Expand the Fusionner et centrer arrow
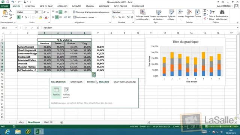This screenshot has height=135, width=240. point(96,17)
